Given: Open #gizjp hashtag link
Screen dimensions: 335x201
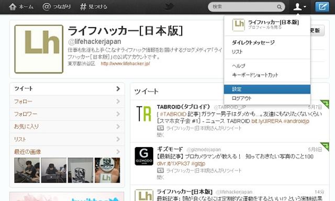Looking at the screenshot, I should 198,164.
